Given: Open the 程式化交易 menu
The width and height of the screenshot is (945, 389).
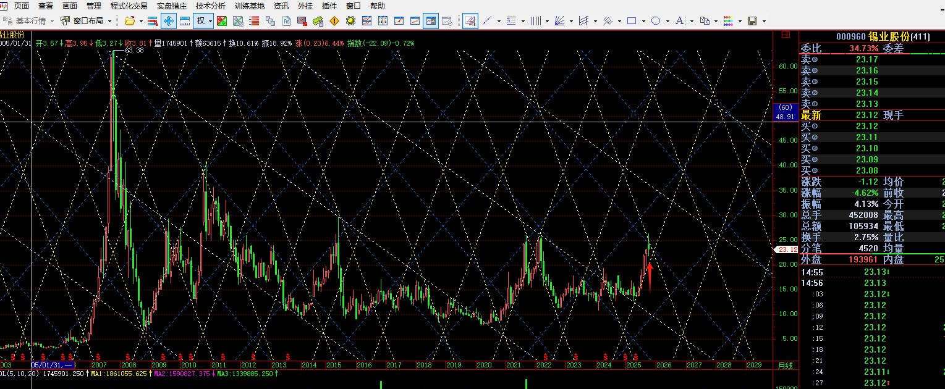Looking at the screenshot, I should 129,6.
